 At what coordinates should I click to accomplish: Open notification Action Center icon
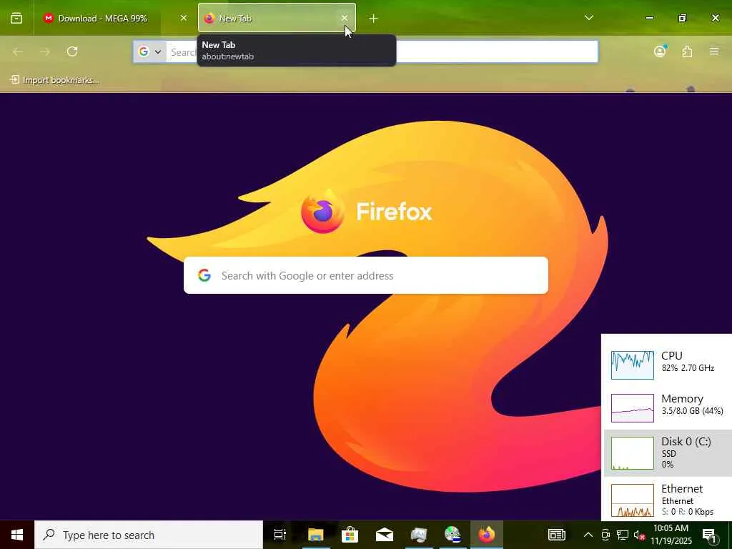point(709,535)
